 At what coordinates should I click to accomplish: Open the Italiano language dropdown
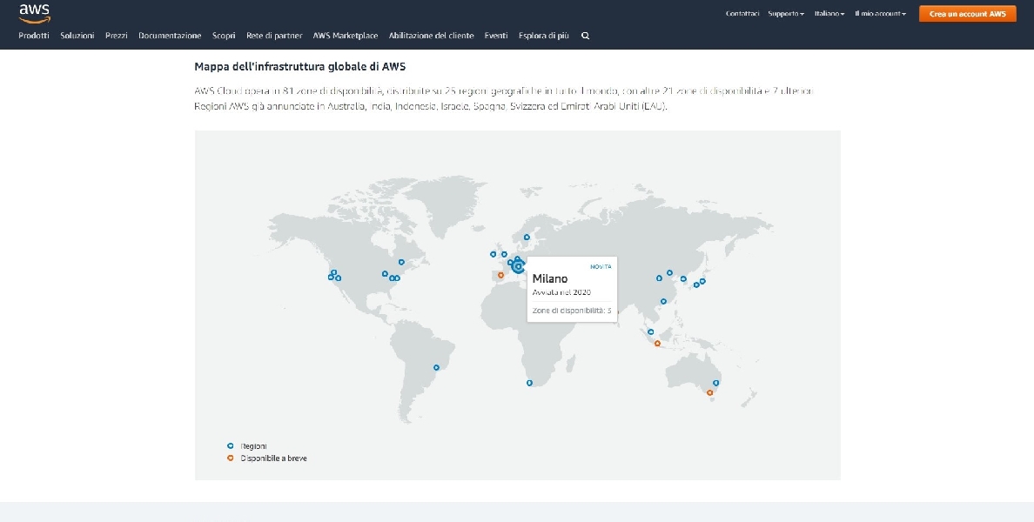point(829,14)
